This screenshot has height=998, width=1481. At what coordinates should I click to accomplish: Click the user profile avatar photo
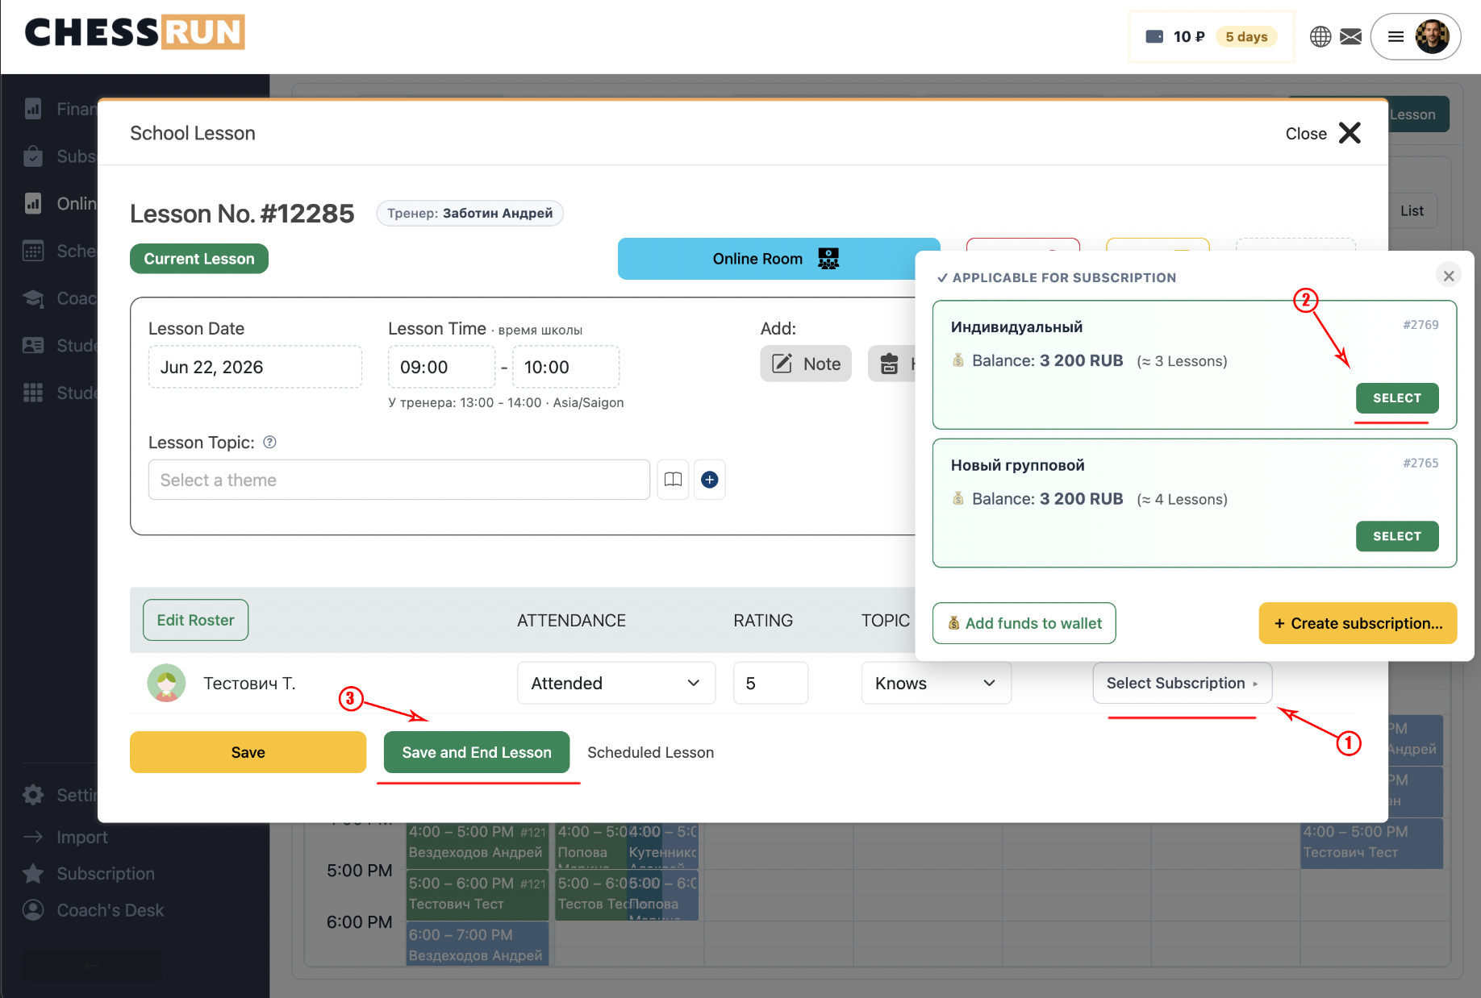1432,36
